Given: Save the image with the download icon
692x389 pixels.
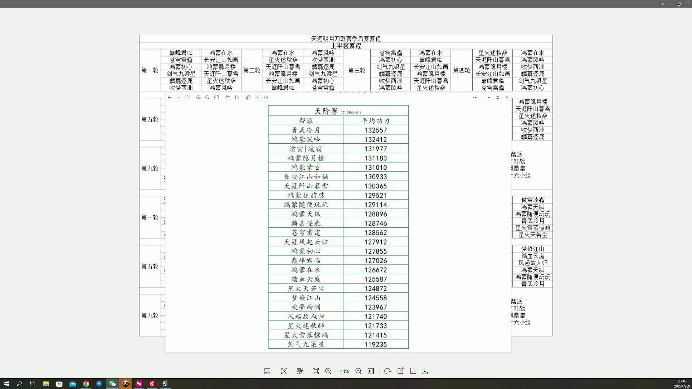Looking at the screenshot, I should (x=425, y=371).
